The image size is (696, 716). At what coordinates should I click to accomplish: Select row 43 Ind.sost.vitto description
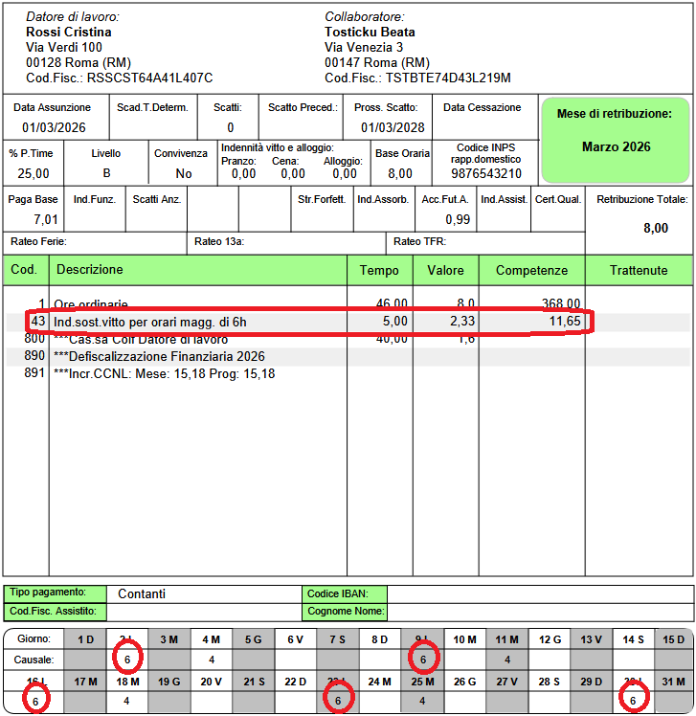point(150,323)
